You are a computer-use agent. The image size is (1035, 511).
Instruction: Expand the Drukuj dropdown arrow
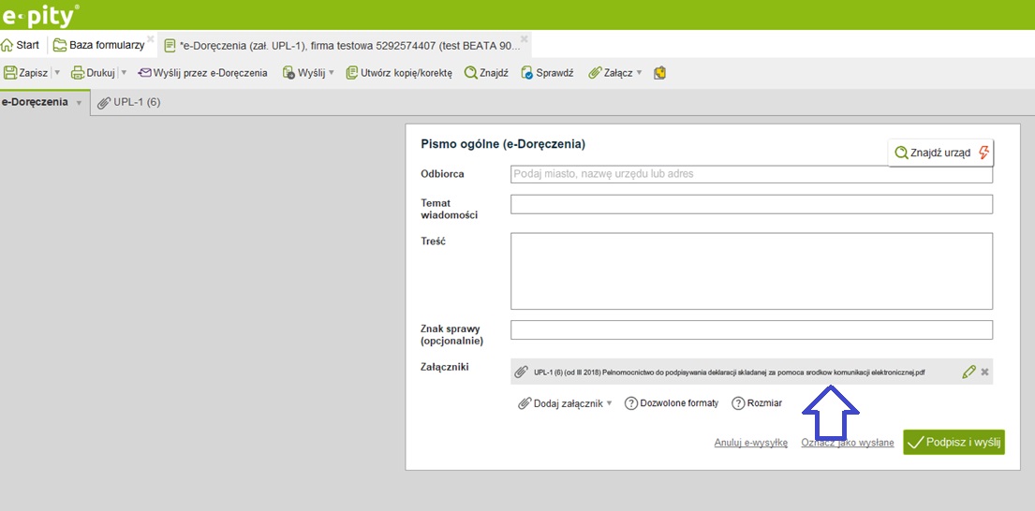click(124, 73)
